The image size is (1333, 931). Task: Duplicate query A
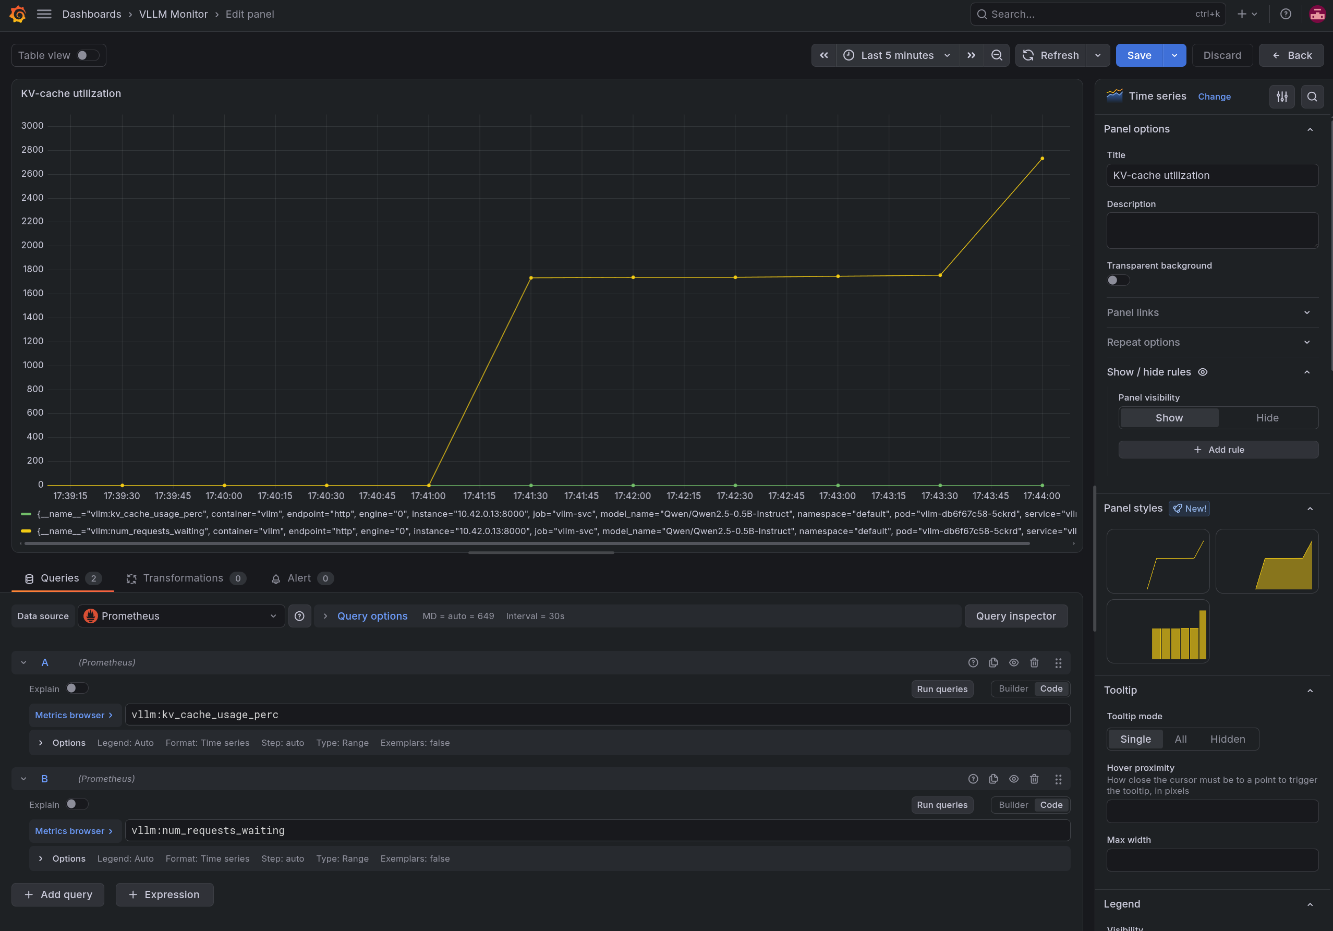click(x=993, y=663)
